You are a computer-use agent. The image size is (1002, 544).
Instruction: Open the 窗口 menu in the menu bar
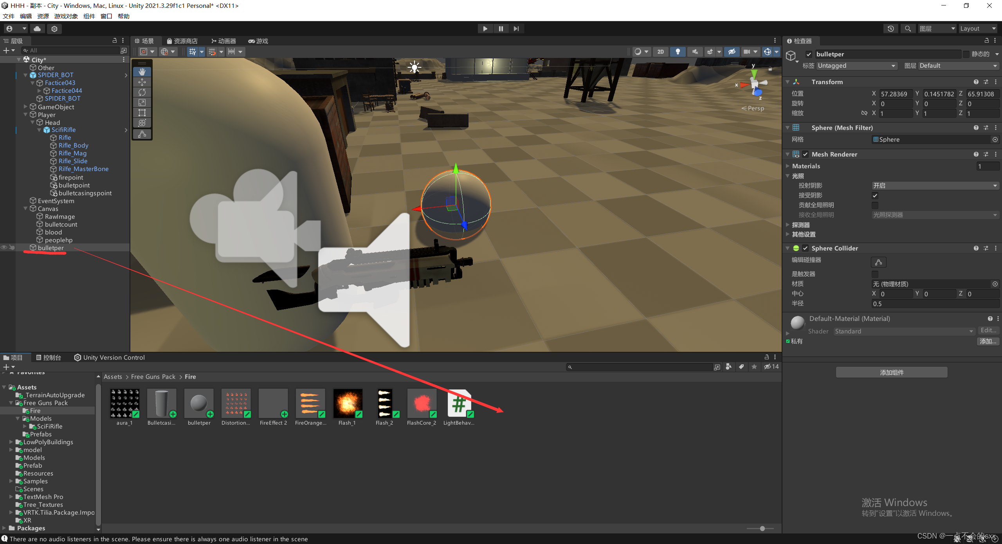pyautogui.click(x=106, y=16)
